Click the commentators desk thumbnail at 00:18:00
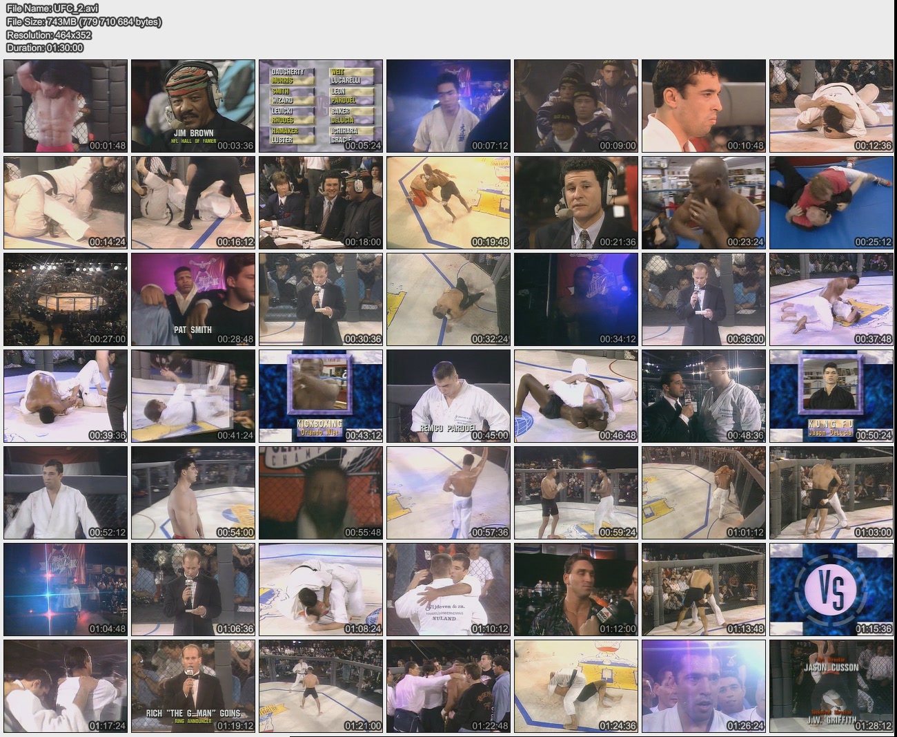The image size is (897, 737). [320, 202]
